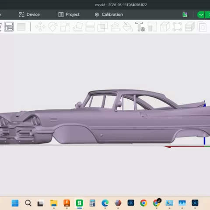Screen dimensions: 210x210
Task: Click the stacked layers toolbar icon
Action: (x=190, y=27)
